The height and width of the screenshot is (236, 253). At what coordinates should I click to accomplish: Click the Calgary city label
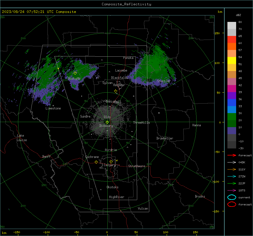pos(110,165)
